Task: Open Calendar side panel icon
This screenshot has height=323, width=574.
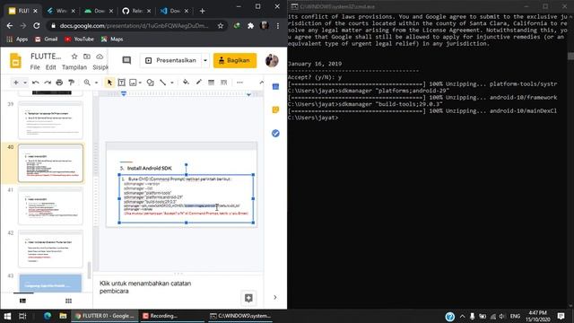Action: pyautogui.click(x=275, y=87)
